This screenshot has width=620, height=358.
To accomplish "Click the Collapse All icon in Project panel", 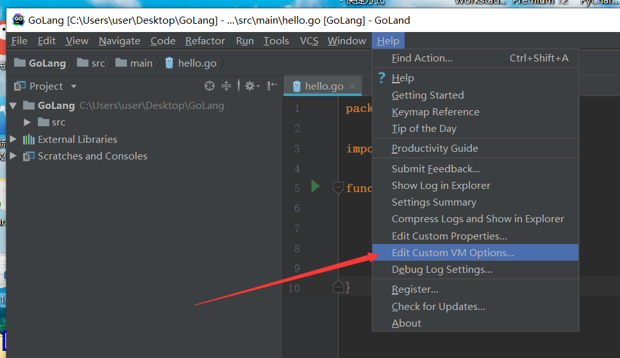I will [x=226, y=86].
